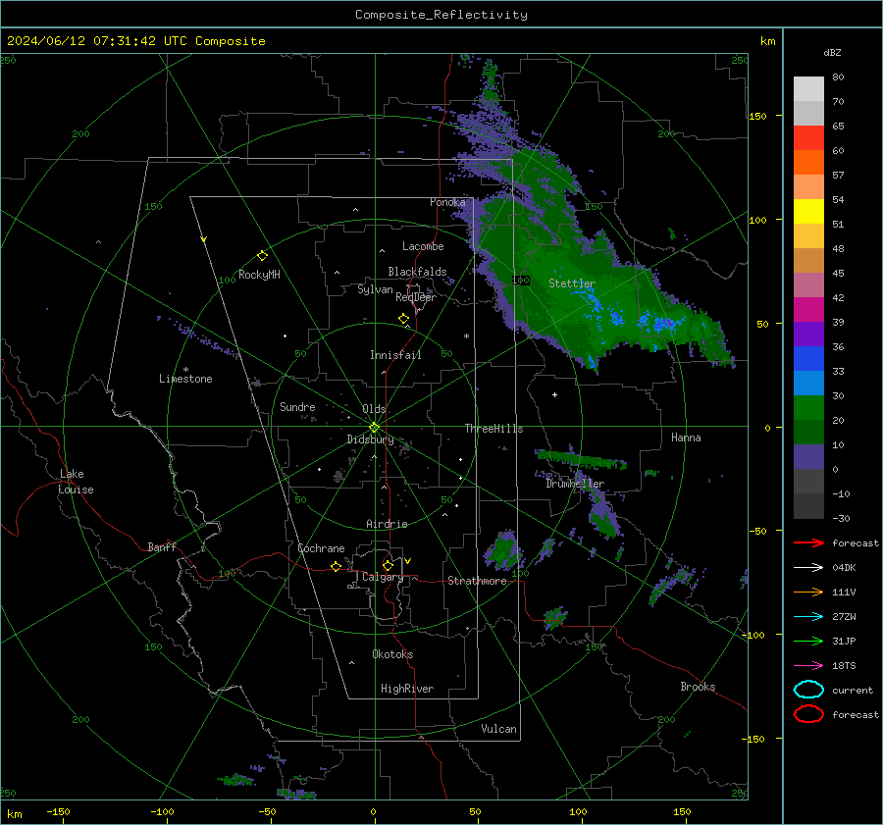Screen dimensions: 883x825
Task: Click the ThreeHills town label
Action: [x=493, y=429]
